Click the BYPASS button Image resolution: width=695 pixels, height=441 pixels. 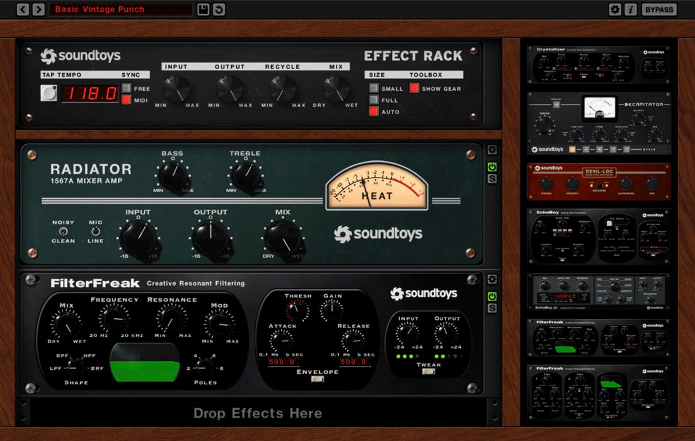click(659, 9)
